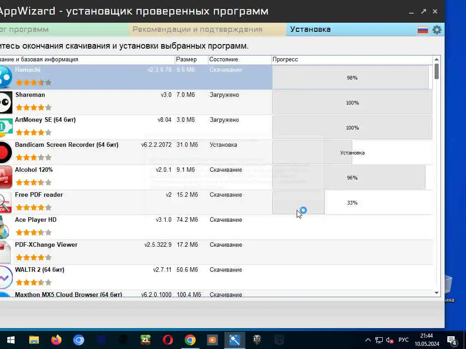Open the blue circle browser taskbar icon
Screen dimensions: 466x349
[78, 340]
